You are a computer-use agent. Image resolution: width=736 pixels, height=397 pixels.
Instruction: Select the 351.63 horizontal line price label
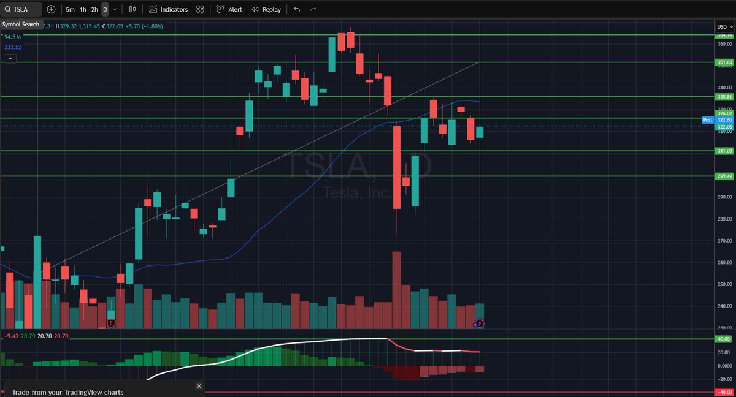pyautogui.click(x=724, y=62)
